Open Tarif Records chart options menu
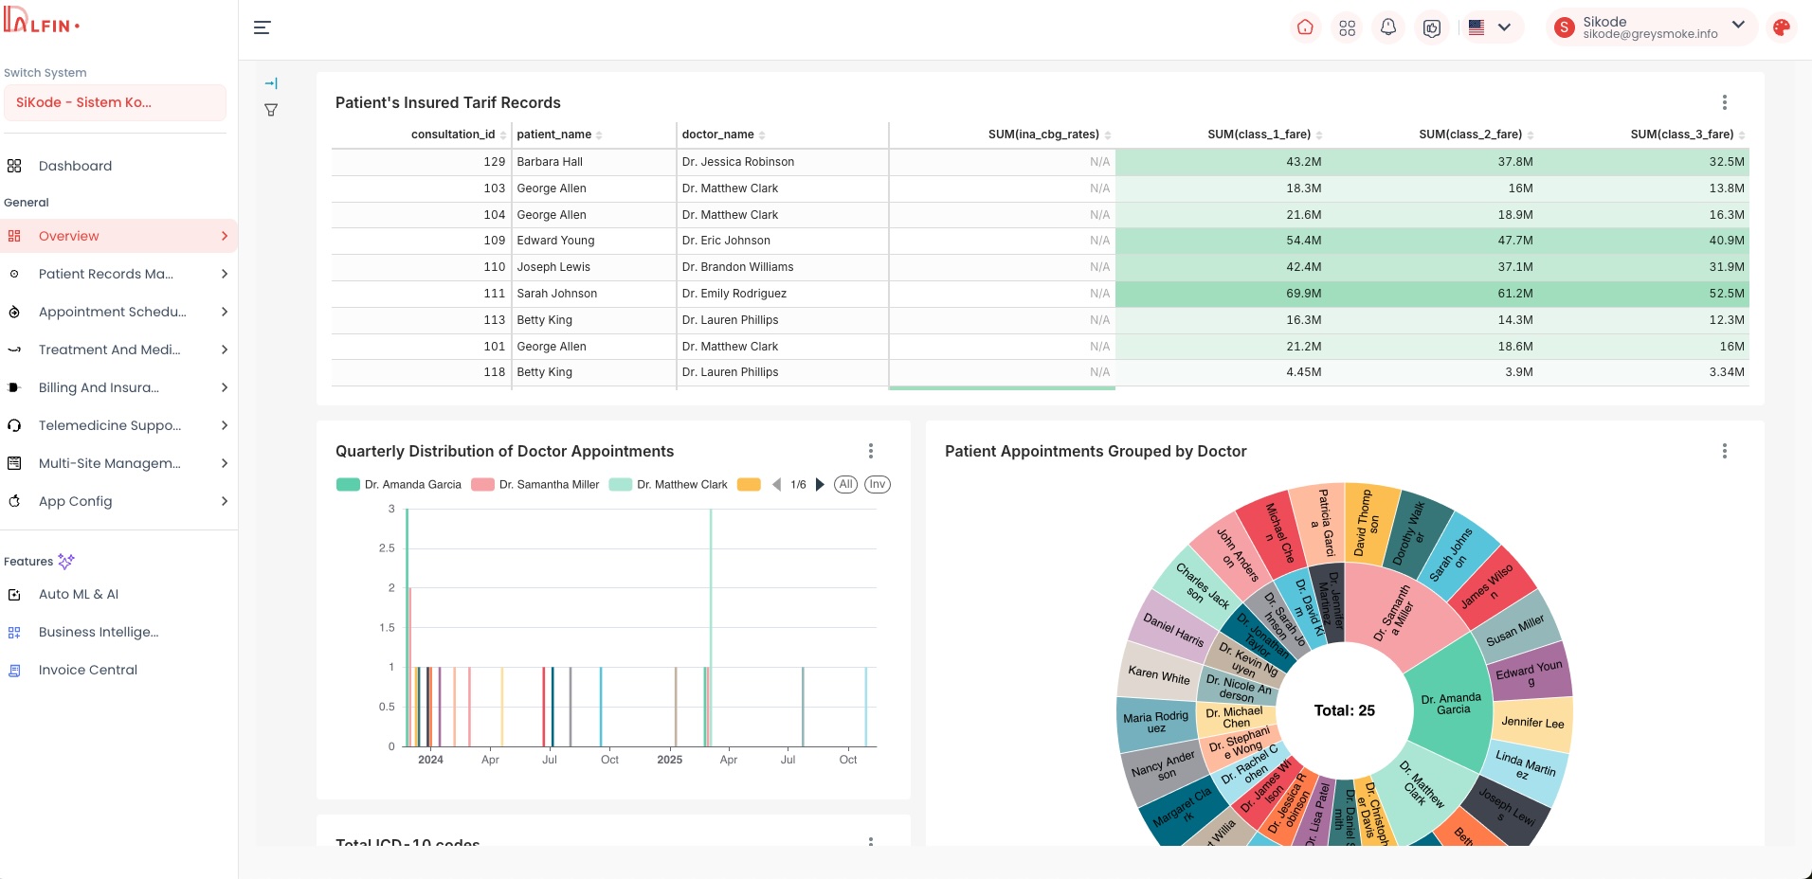 tap(1724, 102)
